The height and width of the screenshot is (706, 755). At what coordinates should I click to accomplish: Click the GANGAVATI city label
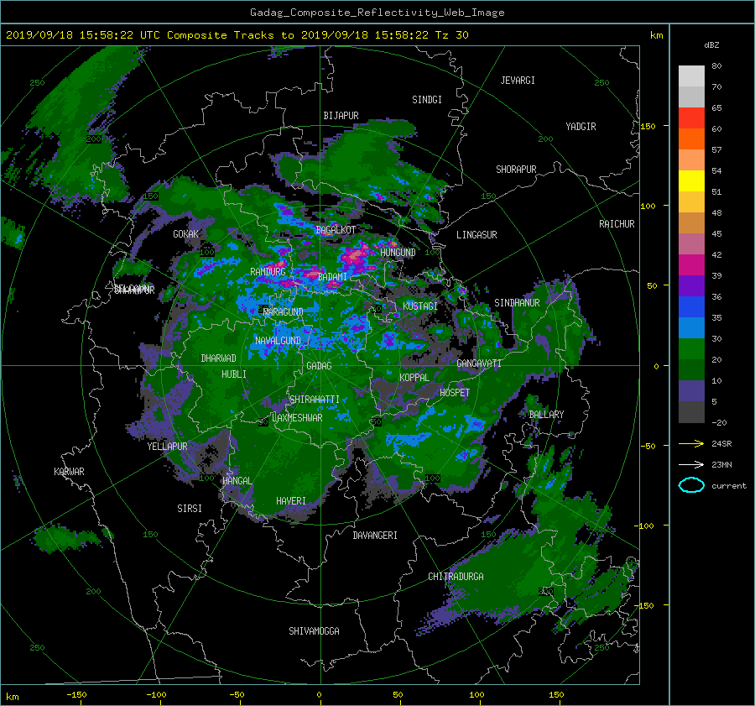[479, 363]
